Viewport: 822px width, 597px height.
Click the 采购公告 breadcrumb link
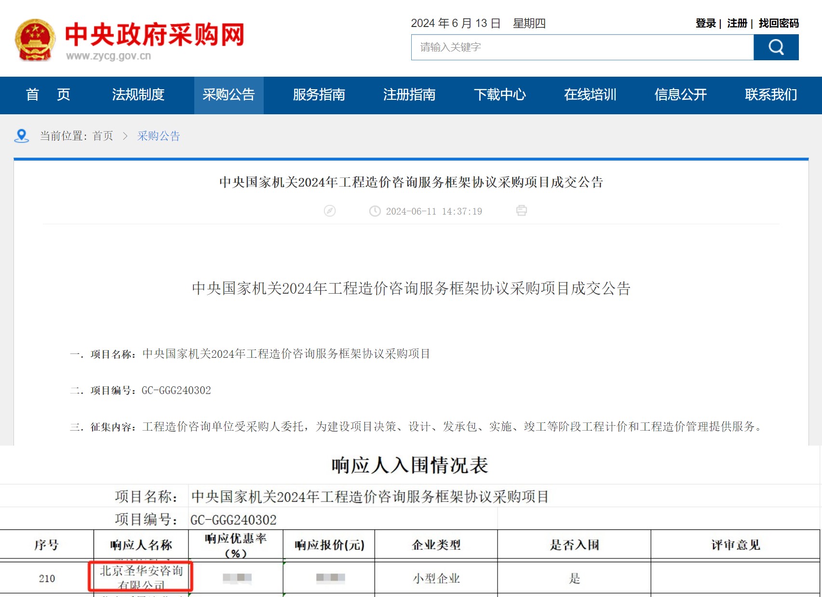tap(159, 136)
